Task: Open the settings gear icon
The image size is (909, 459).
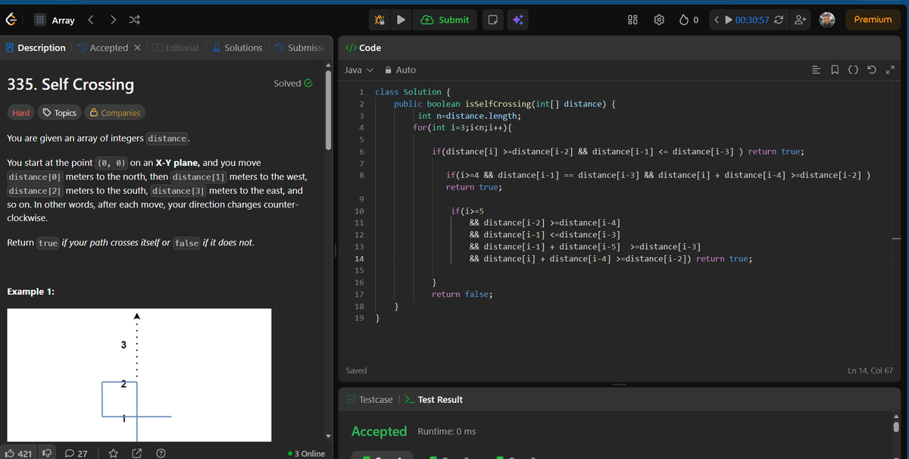Action: point(659,20)
